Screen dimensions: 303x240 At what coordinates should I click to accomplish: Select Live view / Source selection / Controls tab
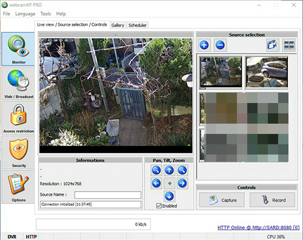pos(72,25)
